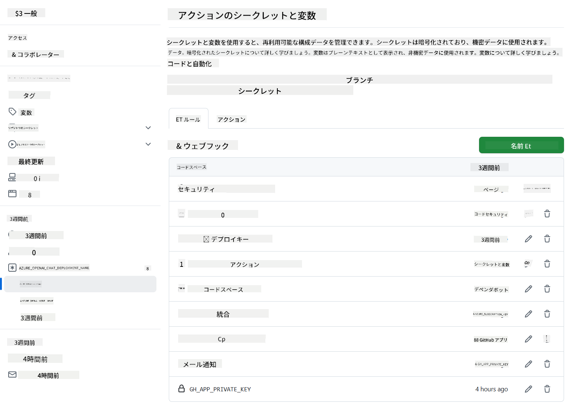
Task: Delete the GH_APP_PRIVATE_KEY secret
Action: click(547, 389)
